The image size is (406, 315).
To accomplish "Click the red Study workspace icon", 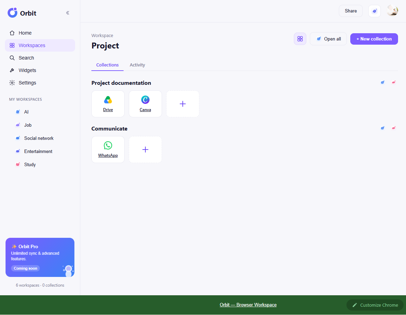I will pyautogui.click(x=18, y=164).
